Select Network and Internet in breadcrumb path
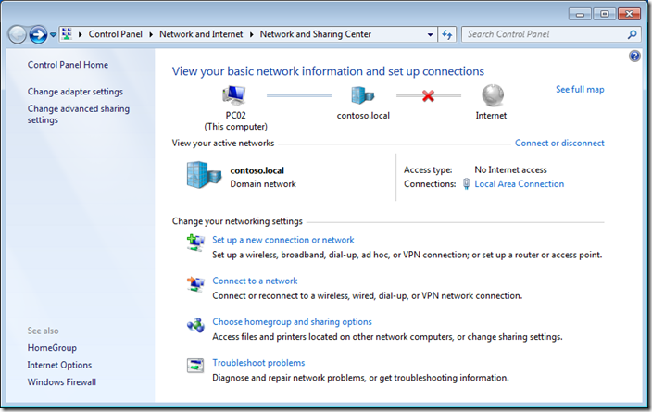 [204, 34]
